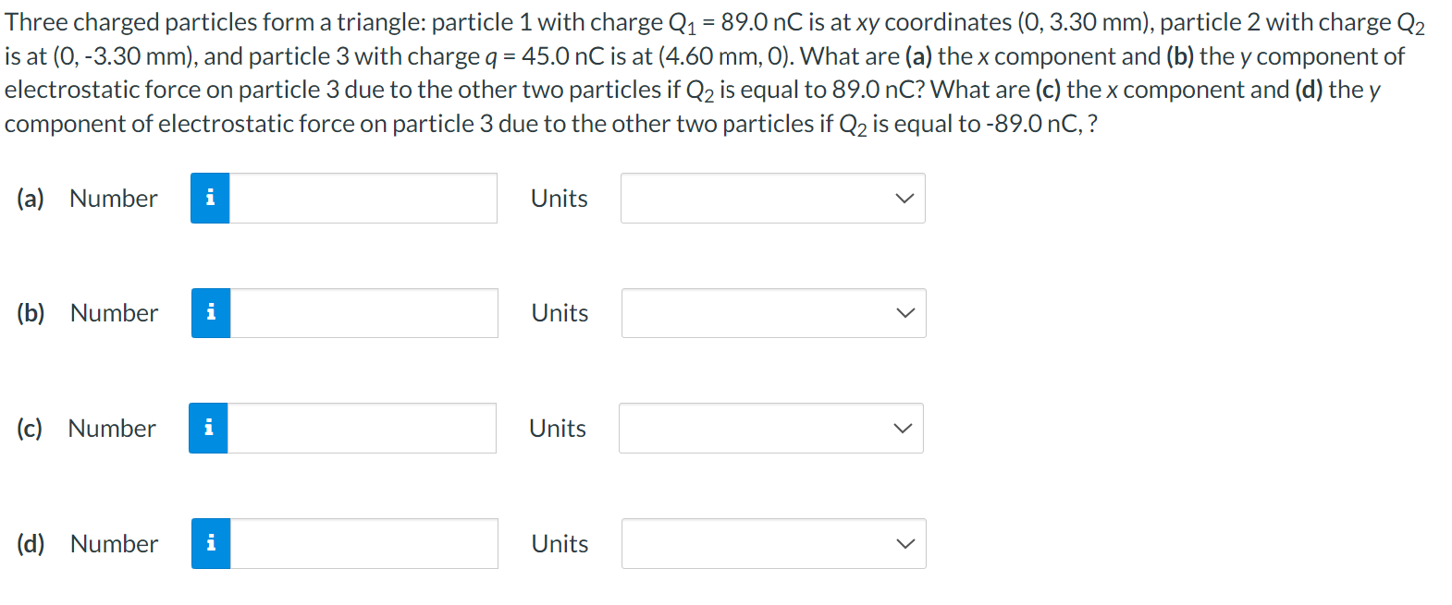1452x605 pixels.
Task: Click the blue info icon beside part (b)
Action: click(x=210, y=313)
